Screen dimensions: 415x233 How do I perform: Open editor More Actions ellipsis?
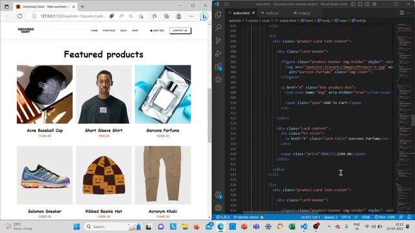pos(409,13)
